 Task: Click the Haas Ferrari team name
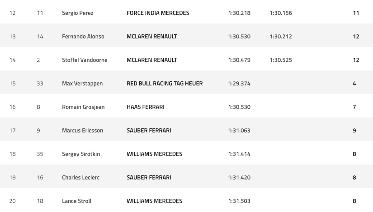click(146, 107)
